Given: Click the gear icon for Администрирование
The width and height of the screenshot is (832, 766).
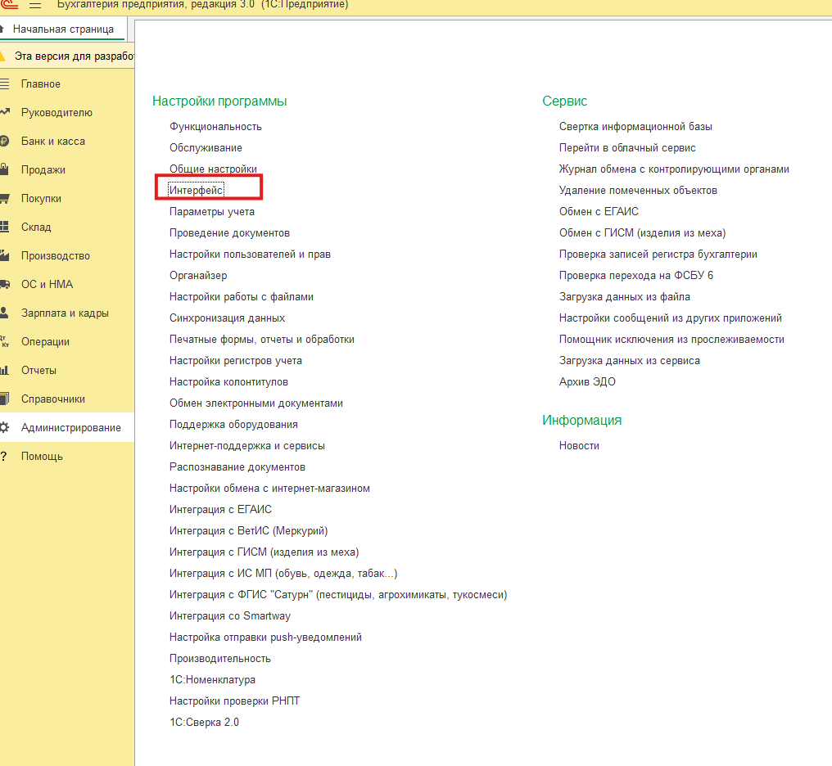Looking at the screenshot, I should point(4,427).
